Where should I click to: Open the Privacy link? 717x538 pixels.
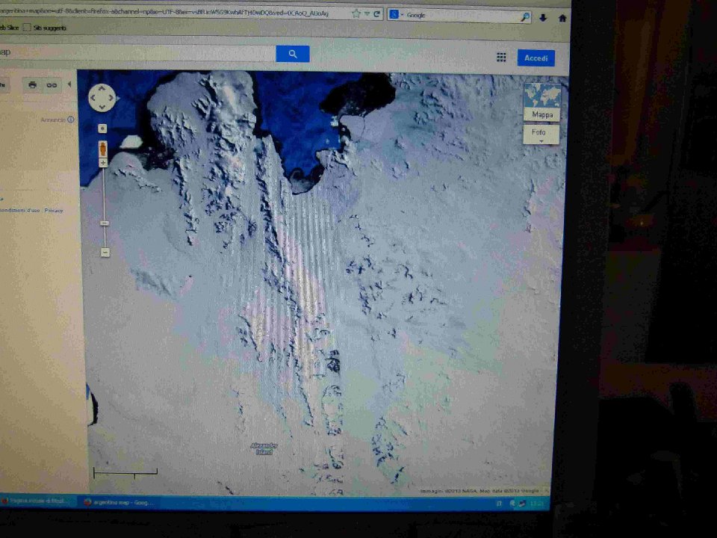point(54,211)
